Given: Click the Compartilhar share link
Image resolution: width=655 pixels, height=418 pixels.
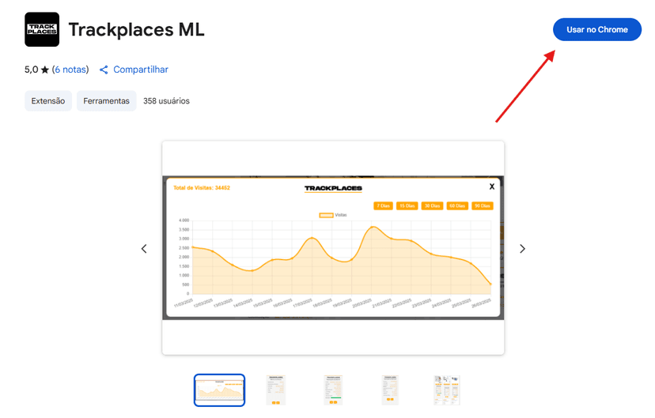Looking at the screenshot, I should click(x=141, y=70).
